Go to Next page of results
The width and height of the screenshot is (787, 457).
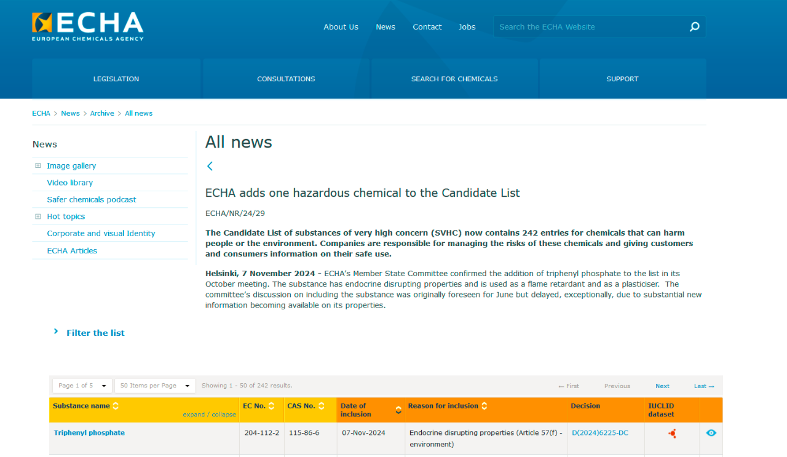click(x=662, y=386)
